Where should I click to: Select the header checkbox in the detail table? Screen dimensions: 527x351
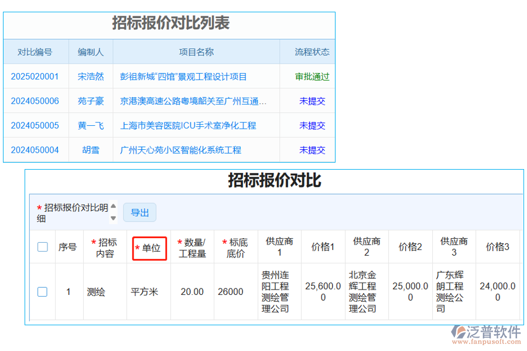(x=42, y=246)
